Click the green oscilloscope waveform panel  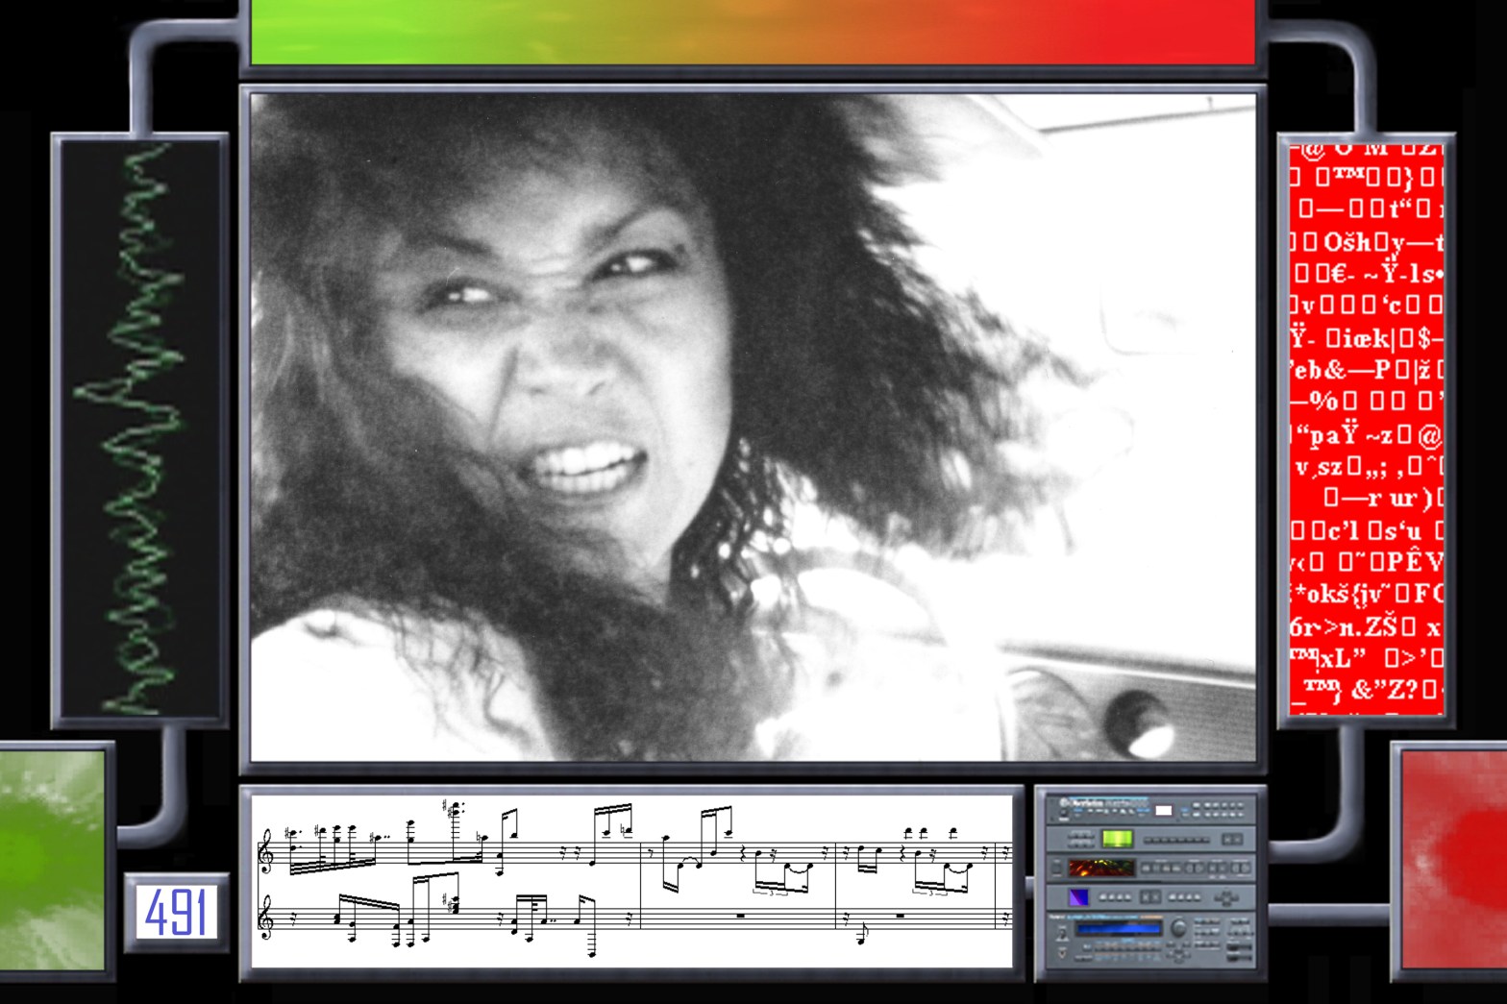tap(140, 429)
